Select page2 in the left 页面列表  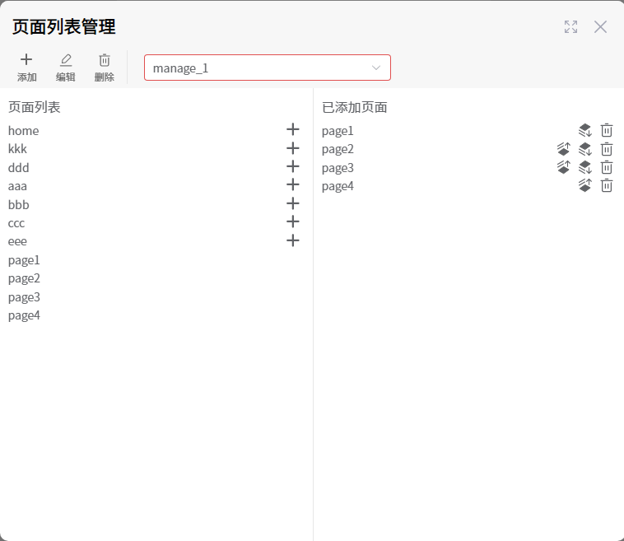(24, 278)
